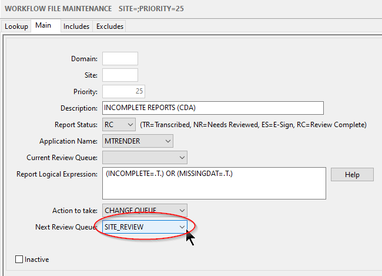The image size is (382, 276).
Task: Switch to the Lookup tab
Action: click(16, 26)
